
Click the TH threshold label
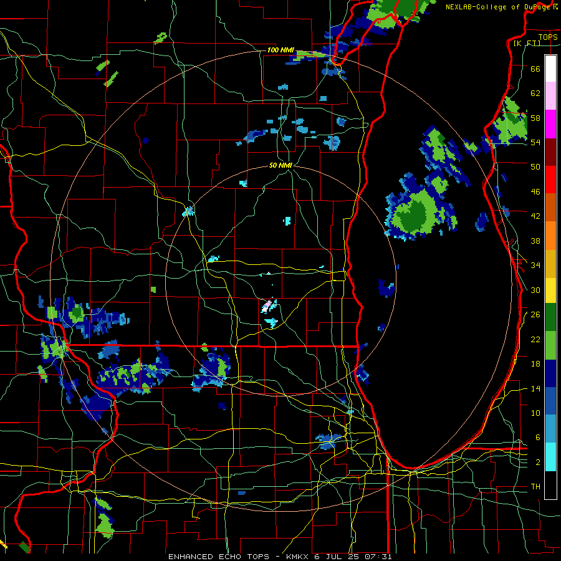point(535,487)
